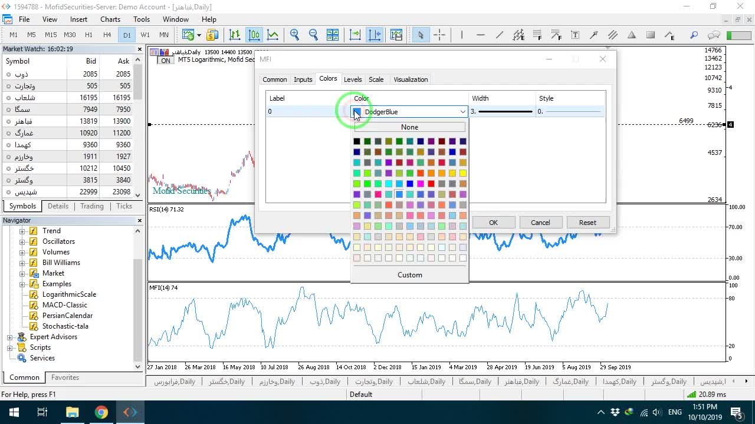The height and width of the screenshot is (424, 755).
Task: Expand the Bill Williams node
Action: 22,263
